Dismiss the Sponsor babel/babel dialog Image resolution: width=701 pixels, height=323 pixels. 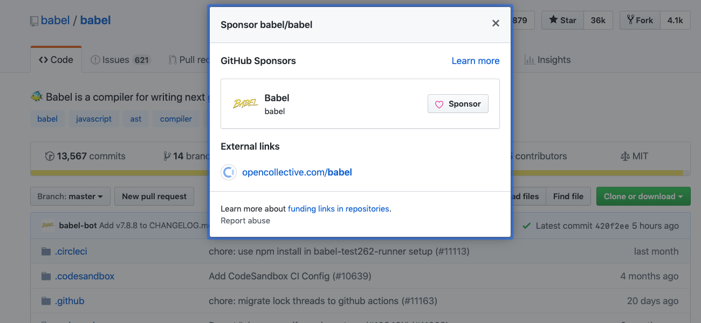point(496,23)
